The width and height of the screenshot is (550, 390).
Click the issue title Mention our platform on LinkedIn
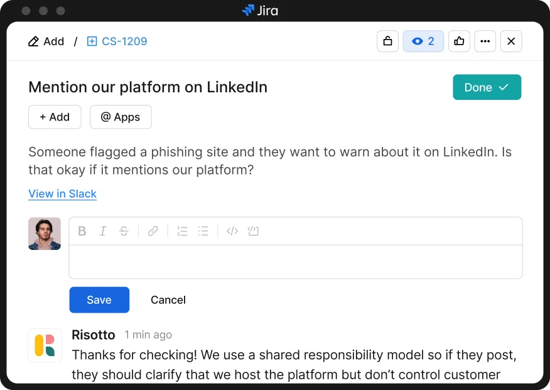(x=148, y=87)
